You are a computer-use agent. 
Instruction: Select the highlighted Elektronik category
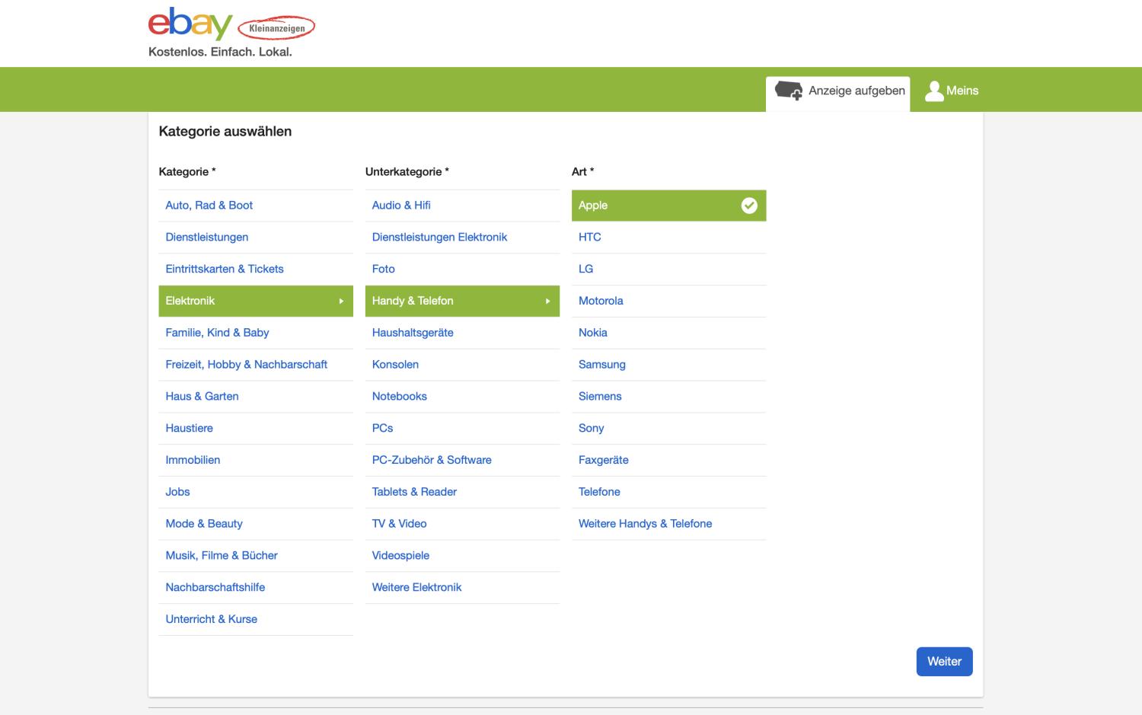coord(256,301)
